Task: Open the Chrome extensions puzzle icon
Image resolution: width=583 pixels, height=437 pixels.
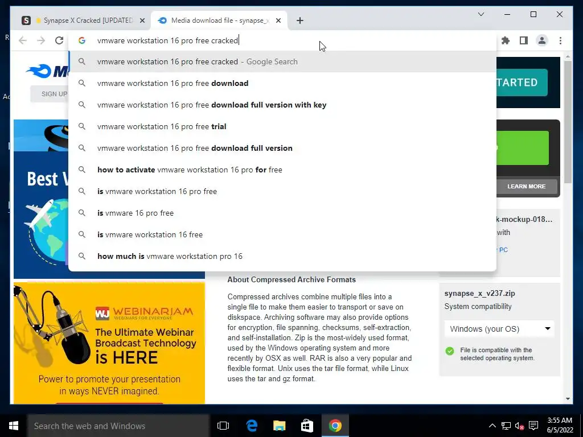Action: (x=506, y=40)
